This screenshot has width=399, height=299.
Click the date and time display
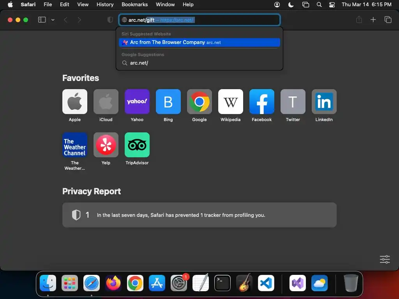coord(366,5)
